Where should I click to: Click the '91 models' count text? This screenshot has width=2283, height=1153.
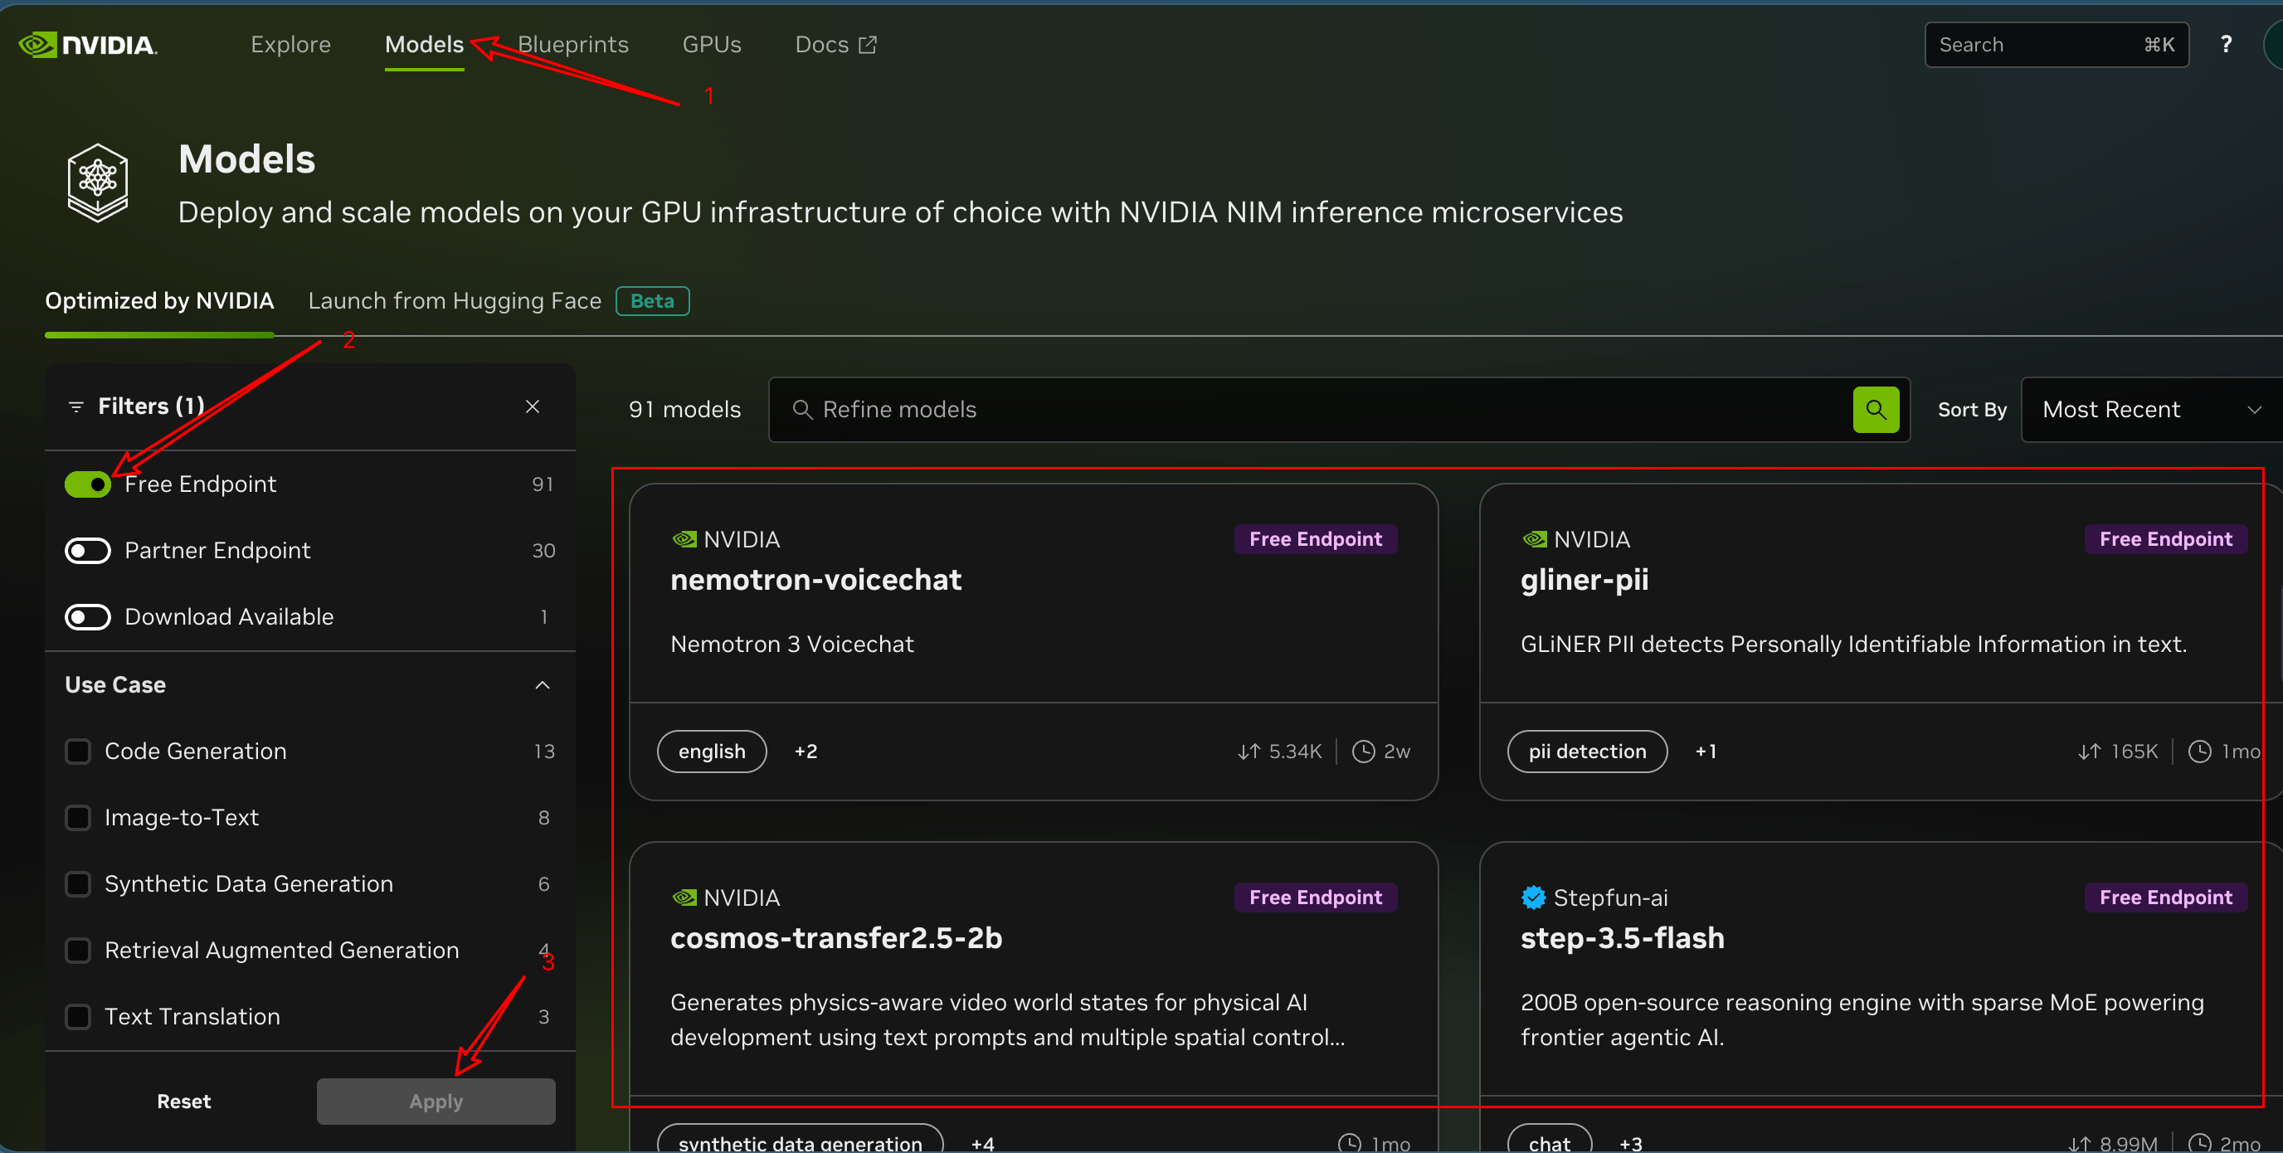click(684, 410)
